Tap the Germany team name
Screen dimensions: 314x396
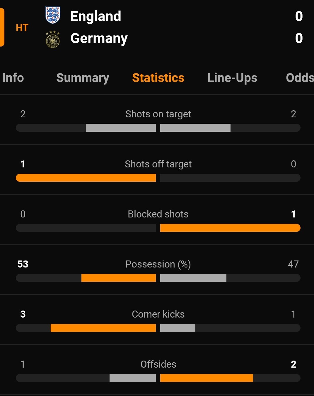click(x=99, y=38)
